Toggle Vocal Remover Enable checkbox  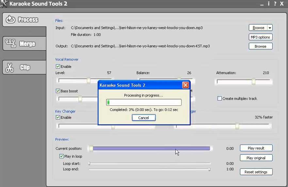pyautogui.click(x=58, y=67)
